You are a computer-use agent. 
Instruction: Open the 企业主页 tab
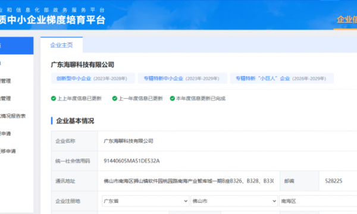coord(61,45)
